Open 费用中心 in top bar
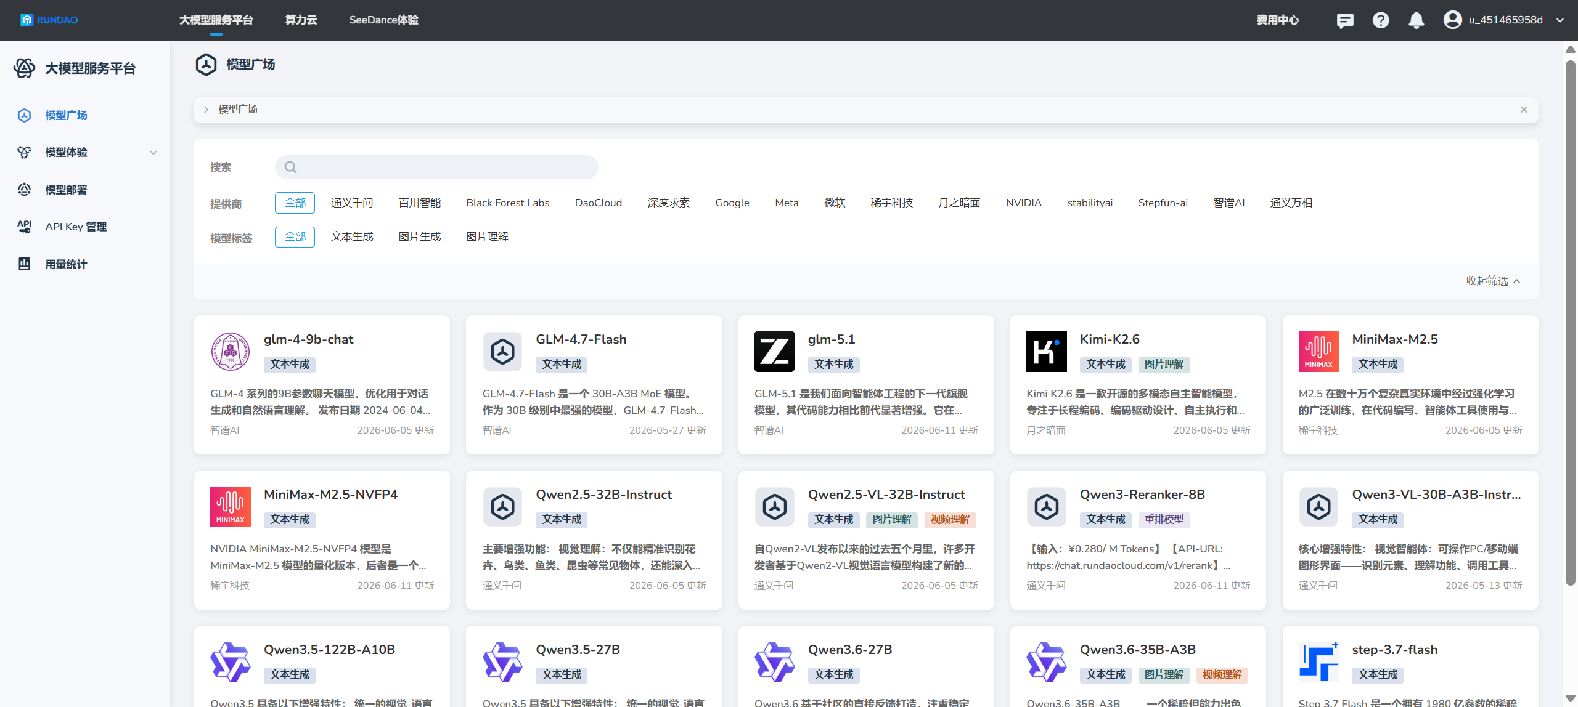 [x=1277, y=20]
